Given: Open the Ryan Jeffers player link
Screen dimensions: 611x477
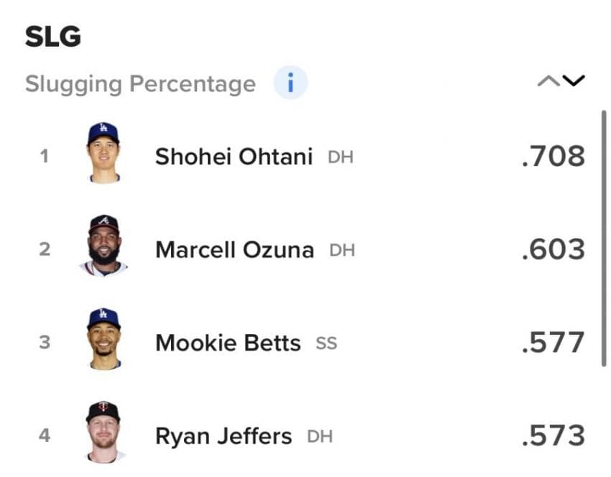Looking at the screenshot, I should [224, 436].
